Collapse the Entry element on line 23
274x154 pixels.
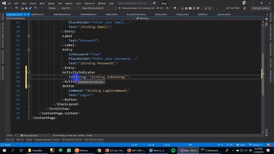click(x=29, y=50)
